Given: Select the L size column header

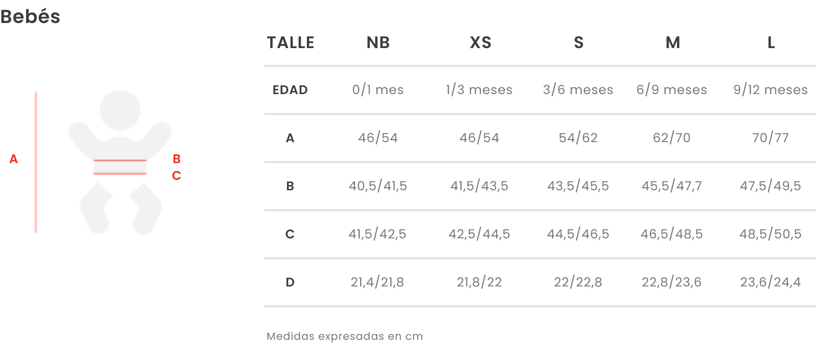Looking at the screenshot, I should [771, 42].
